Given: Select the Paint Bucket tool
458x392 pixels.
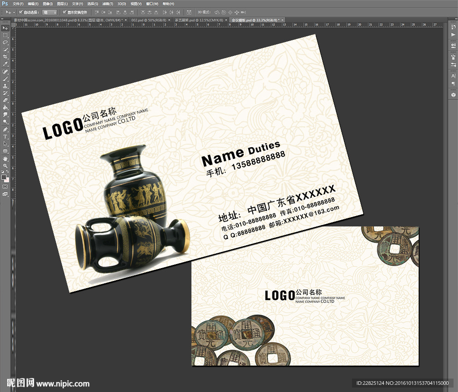Looking at the screenshot, I should 5,107.
